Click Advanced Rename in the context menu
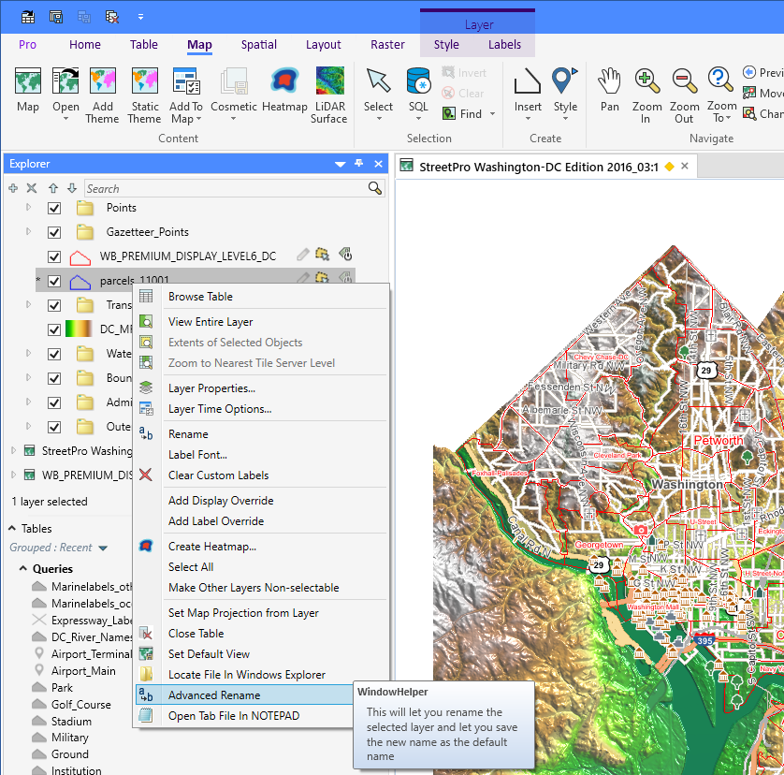784x775 pixels. coord(214,694)
